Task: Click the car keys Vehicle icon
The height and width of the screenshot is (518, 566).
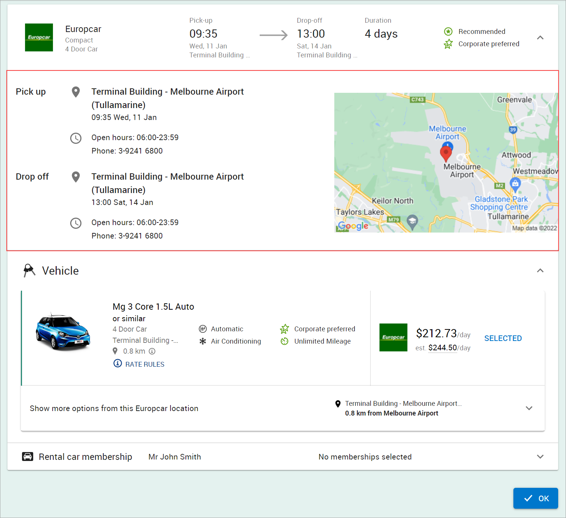Action: click(x=29, y=271)
